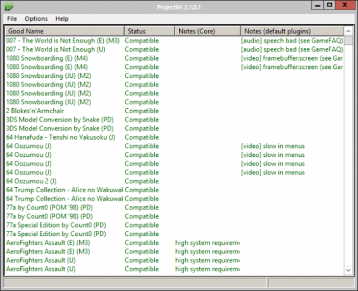Click the scrollbar down arrow
The height and width of the screenshot is (291, 358).
348,270
